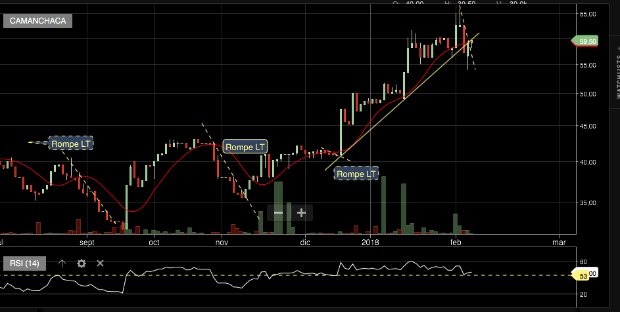Click the 'sept' date axis label
This screenshot has height=312, width=620.
[87, 243]
